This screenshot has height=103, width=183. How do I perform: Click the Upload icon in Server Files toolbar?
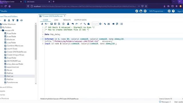[x=13, y=20]
